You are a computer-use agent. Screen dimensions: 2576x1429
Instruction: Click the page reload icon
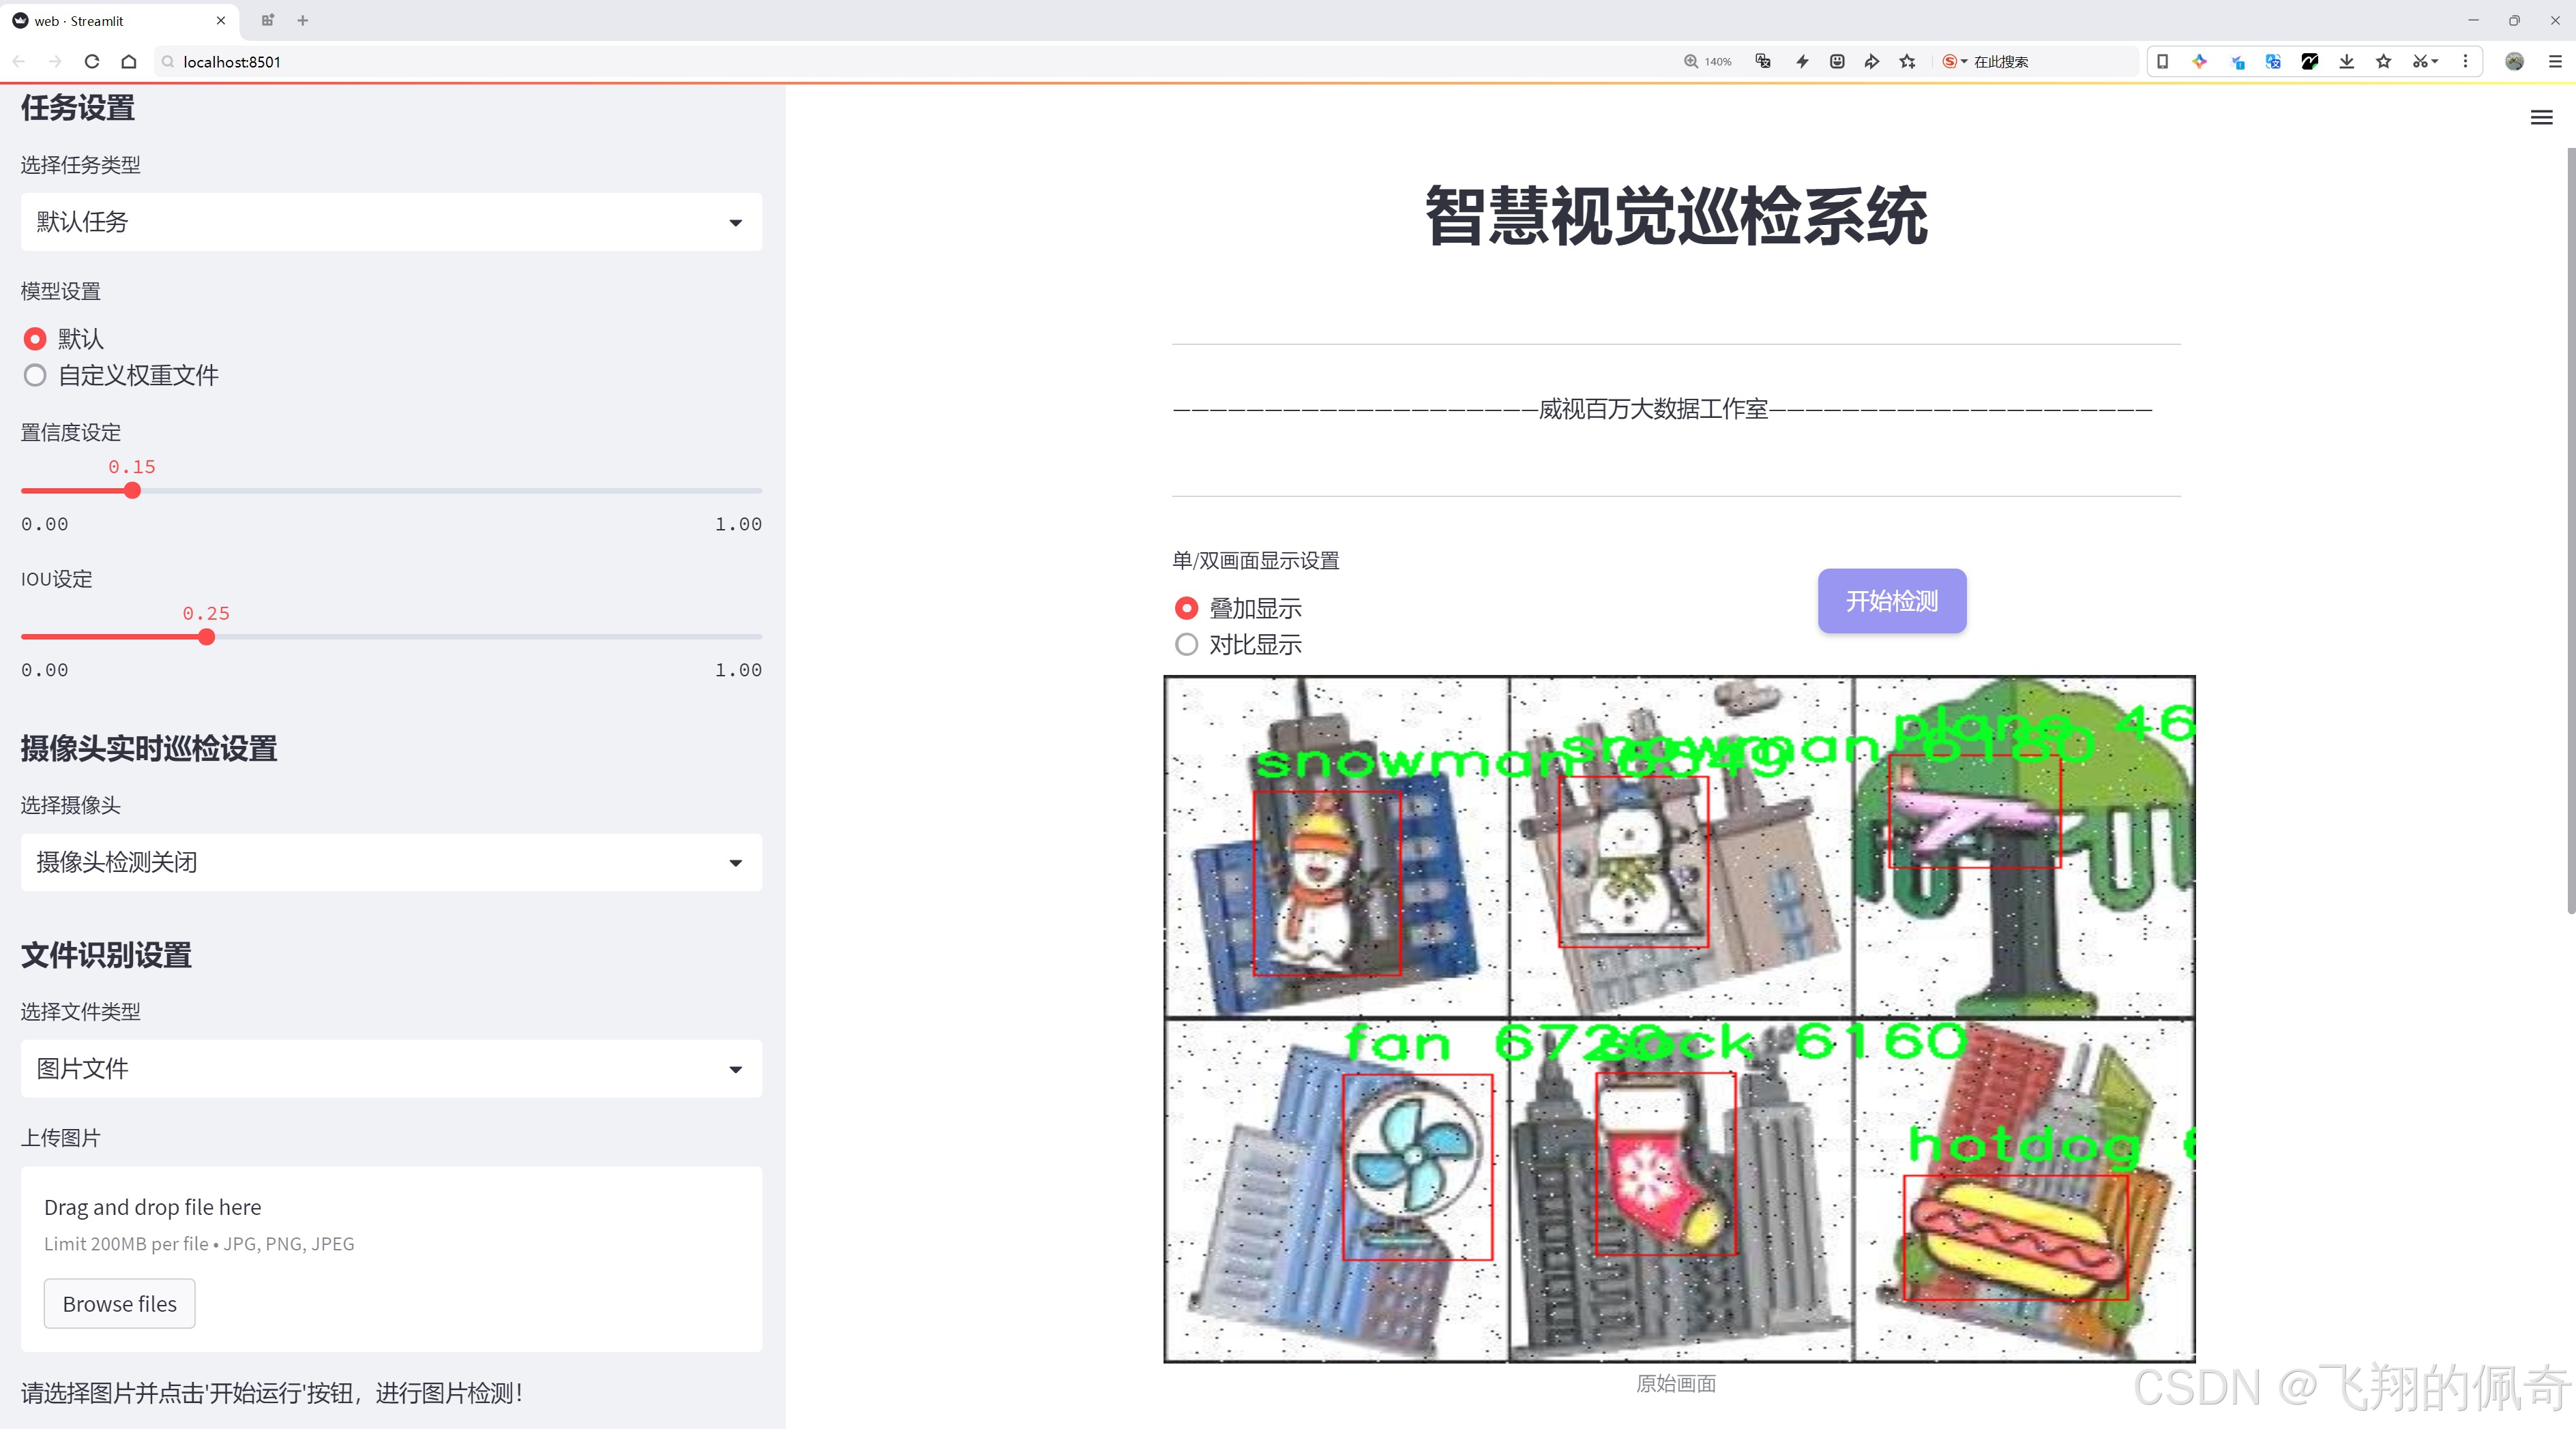[91, 61]
